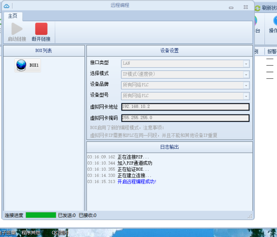Open the 程序其他 desktop item

pyautogui.click(x=31, y=233)
